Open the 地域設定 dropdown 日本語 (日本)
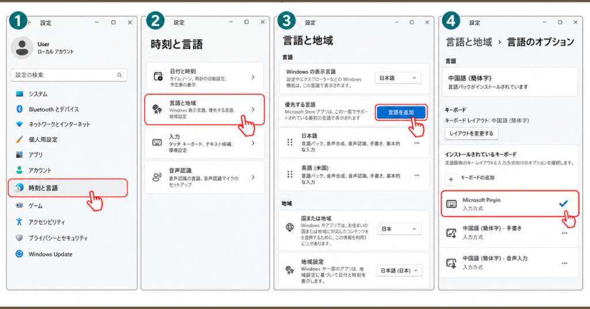The width and height of the screenshot is (590, 309). (399, 271)
